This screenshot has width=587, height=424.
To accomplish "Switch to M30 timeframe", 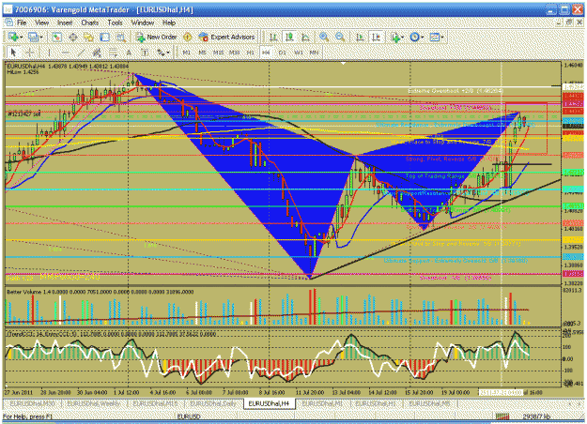I will 235,53.
